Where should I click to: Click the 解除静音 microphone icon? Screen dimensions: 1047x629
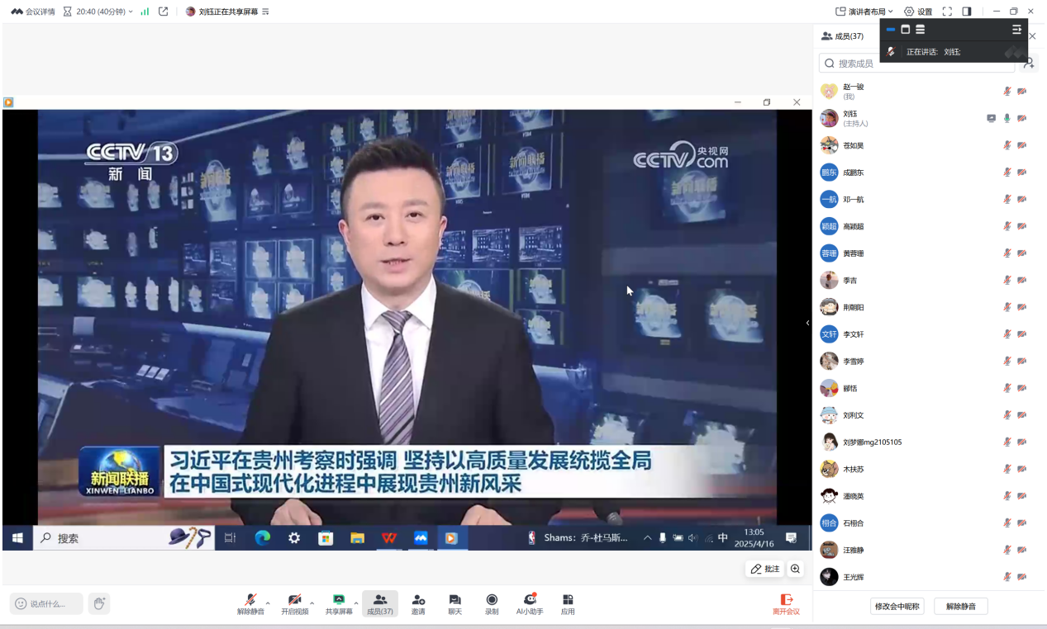(x=250, y=600)
